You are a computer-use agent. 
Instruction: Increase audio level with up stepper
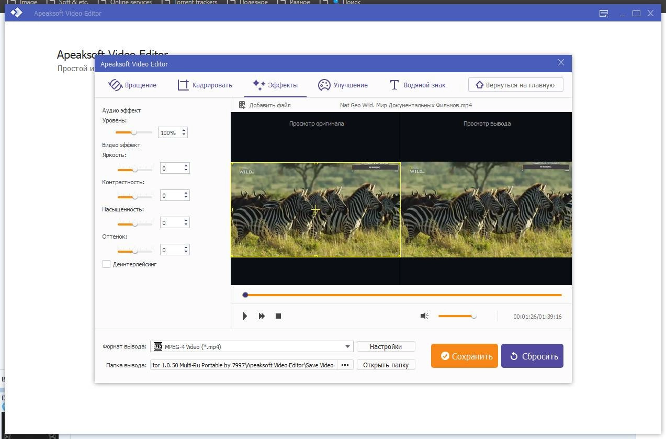pos(184,130)
